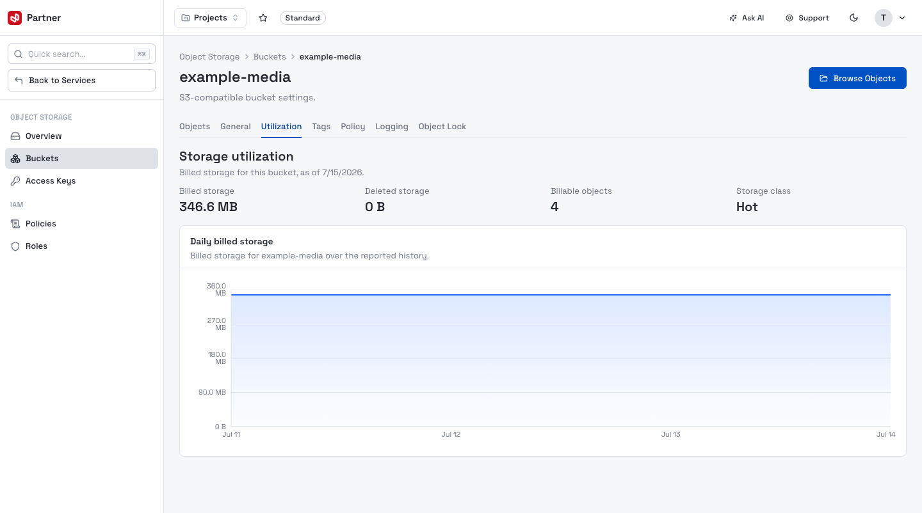Click the billable objects count 4
The image size is (922, 513).
(x=554, y=207)
